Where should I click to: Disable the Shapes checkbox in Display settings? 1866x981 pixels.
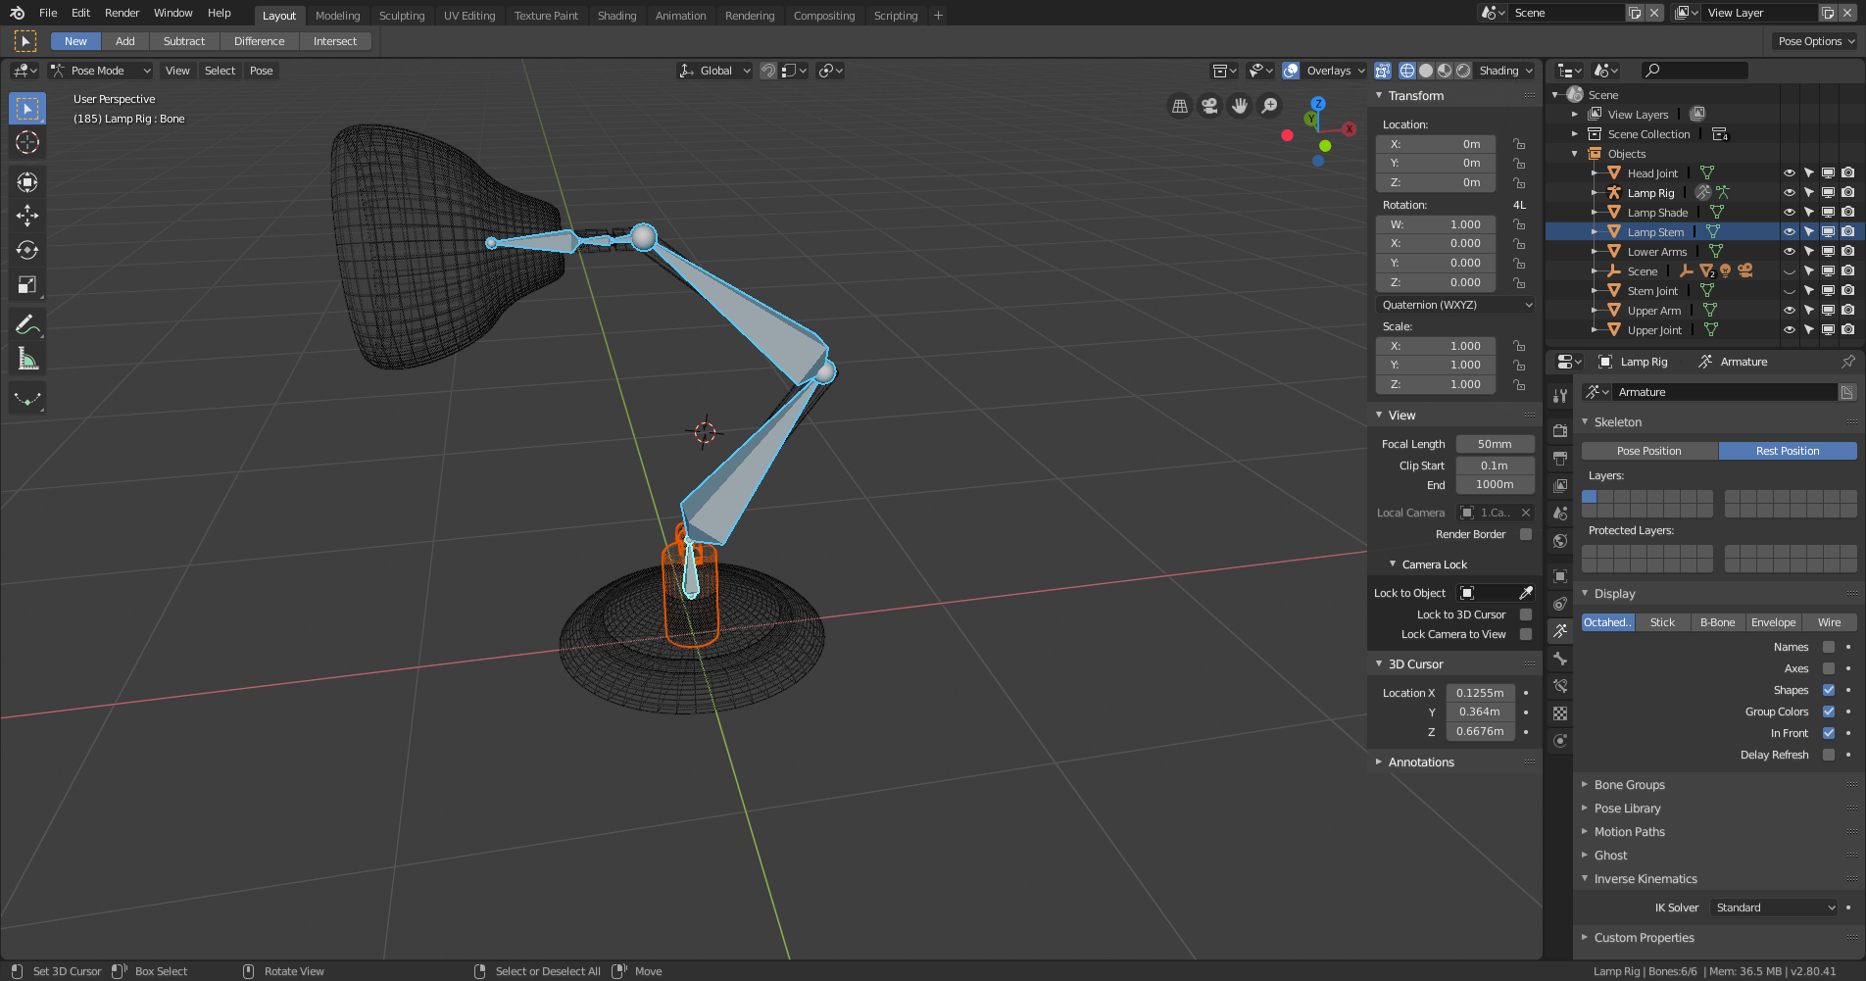(1829, 690)
